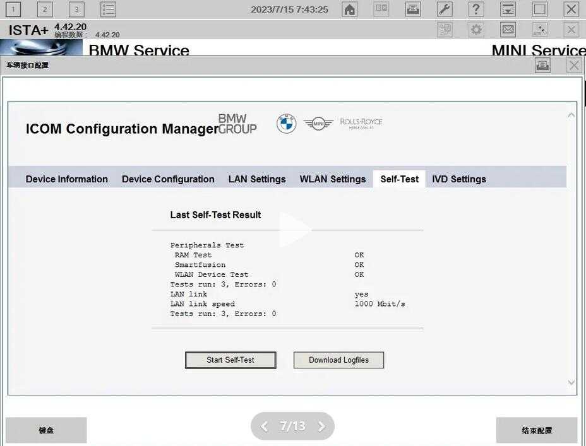Click the OK result of WLAN Device Test
The image size is (586, 446).
coord(359,274)
